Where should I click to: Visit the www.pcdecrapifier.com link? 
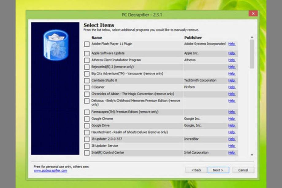pyautogui.click(x=50, y=171)
